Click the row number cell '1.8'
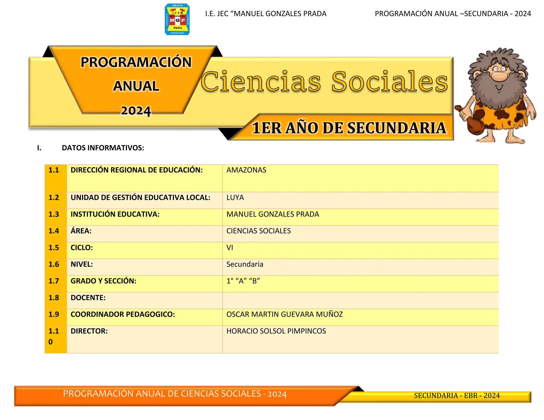The width and height of the screenshot is (544, 420). click(x=56, y=301)
